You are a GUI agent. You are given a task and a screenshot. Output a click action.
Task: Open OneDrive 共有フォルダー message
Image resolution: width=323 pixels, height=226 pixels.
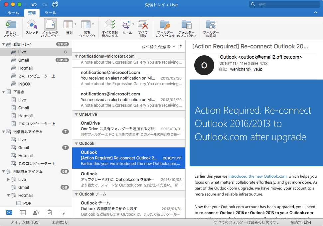point(129,129)
